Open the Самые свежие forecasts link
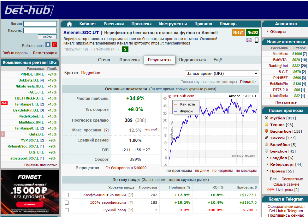Screen dimensions: 308x217 tap(286, 184)
